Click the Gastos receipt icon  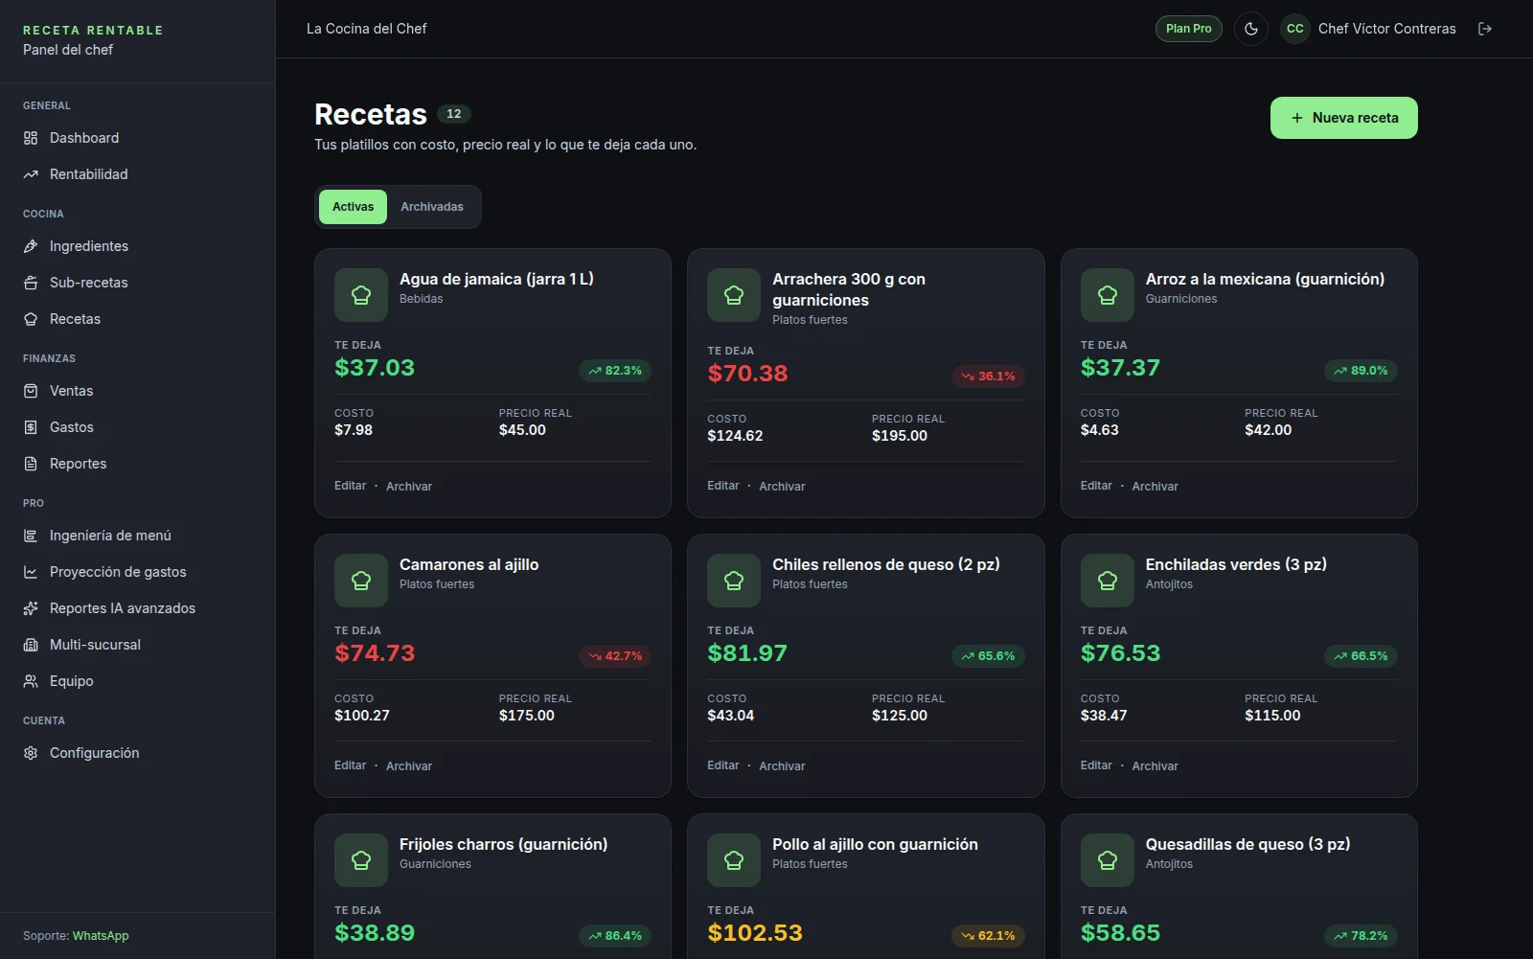(x=31, y=427)
